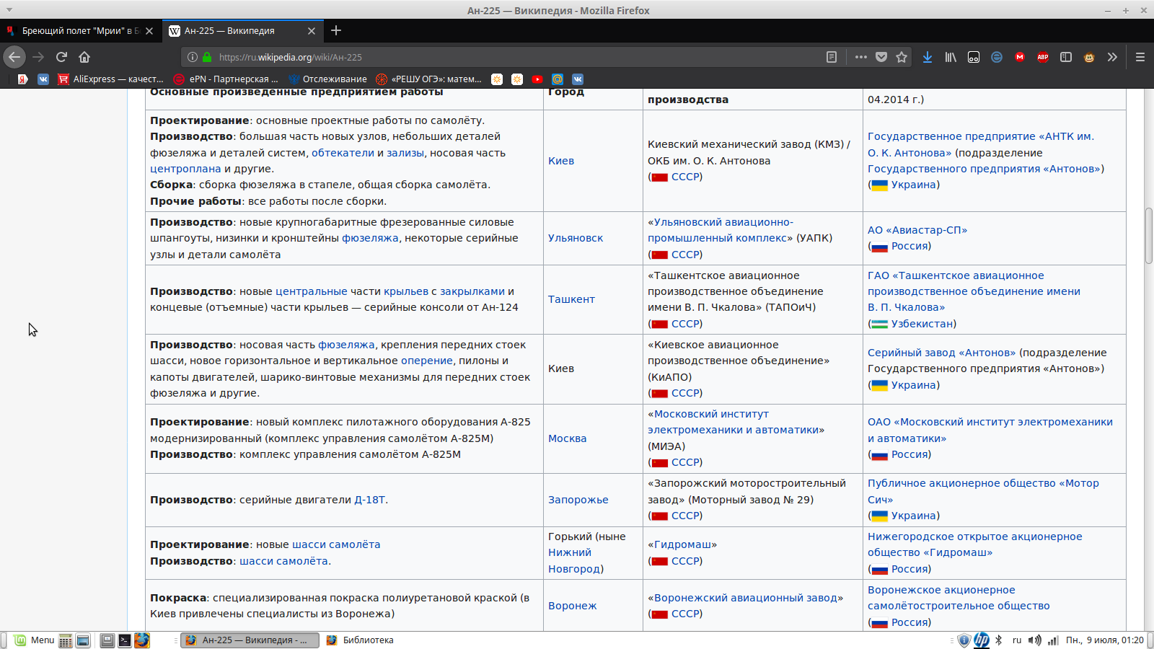This screenshot has width=1154, height=649.
Task: Open the red MEGA extension
Action: pyautogui.click(x=1020, y=57)
